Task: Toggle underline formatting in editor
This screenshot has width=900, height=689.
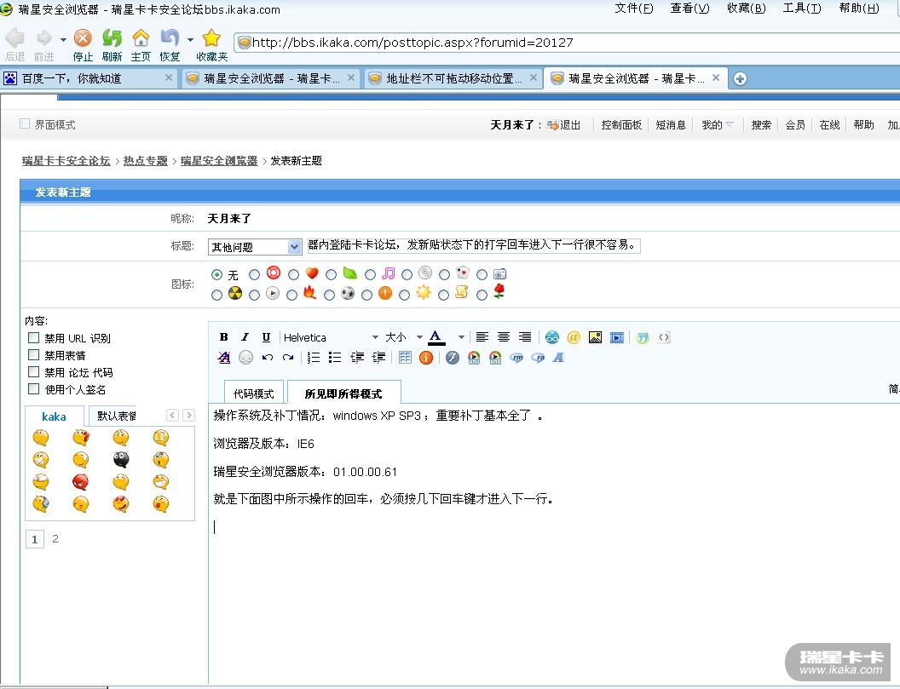Action: [x=266, y=337]
